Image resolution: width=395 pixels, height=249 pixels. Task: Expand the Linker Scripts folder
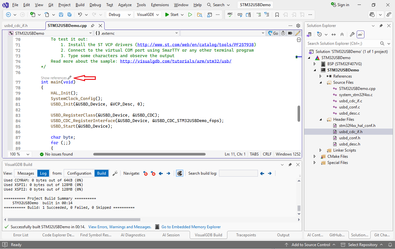(x=321, y=150)
